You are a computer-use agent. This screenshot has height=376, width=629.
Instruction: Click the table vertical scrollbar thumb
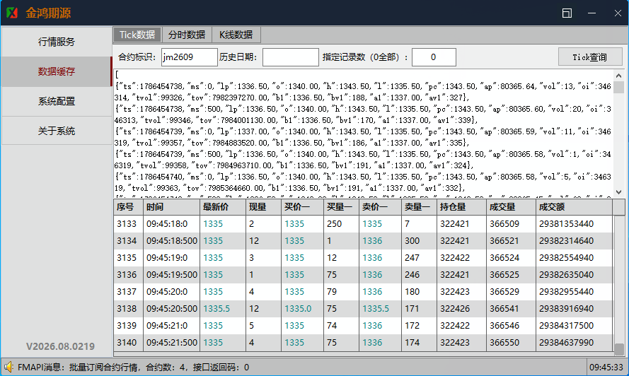(619, 349)
